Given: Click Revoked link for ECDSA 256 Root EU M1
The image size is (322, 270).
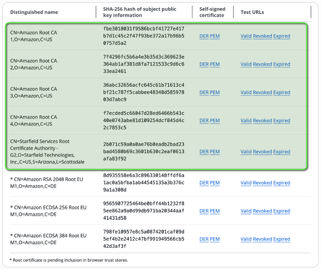Looking at the screenshot, I should [x=263, y=211].
